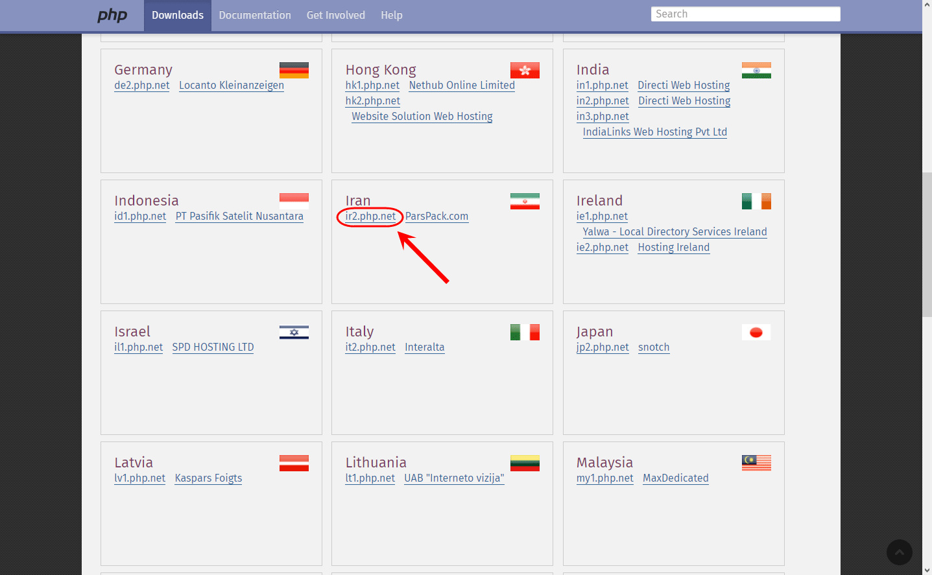
Task: Focus the Search input field
Action: click(x=746, y=14)
